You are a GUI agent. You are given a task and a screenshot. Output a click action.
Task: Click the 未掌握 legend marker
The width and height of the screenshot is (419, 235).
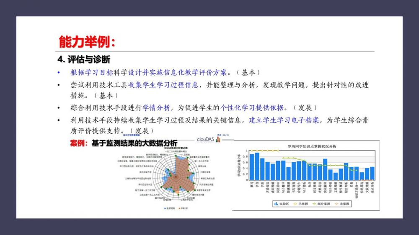pos(338,204)
